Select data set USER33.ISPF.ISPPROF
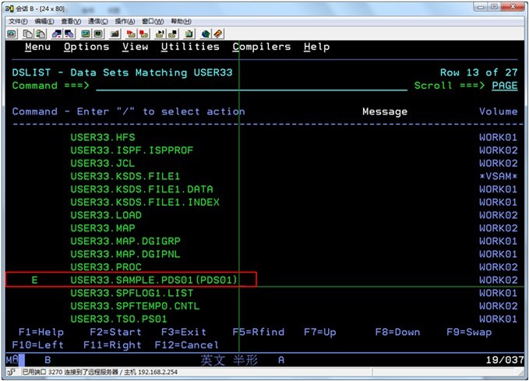The height and width of the screenshot is (381, 529). coord(132,150)
